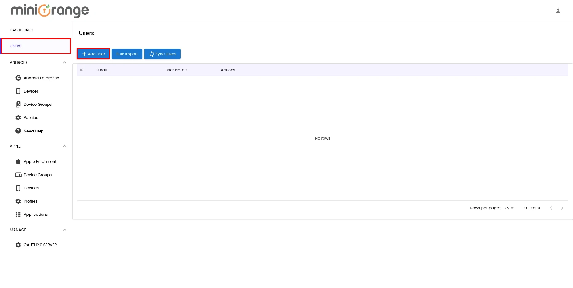573x288 pixels.
Task: Select the Android Enterprise option
Action: [x=41, y=78]
